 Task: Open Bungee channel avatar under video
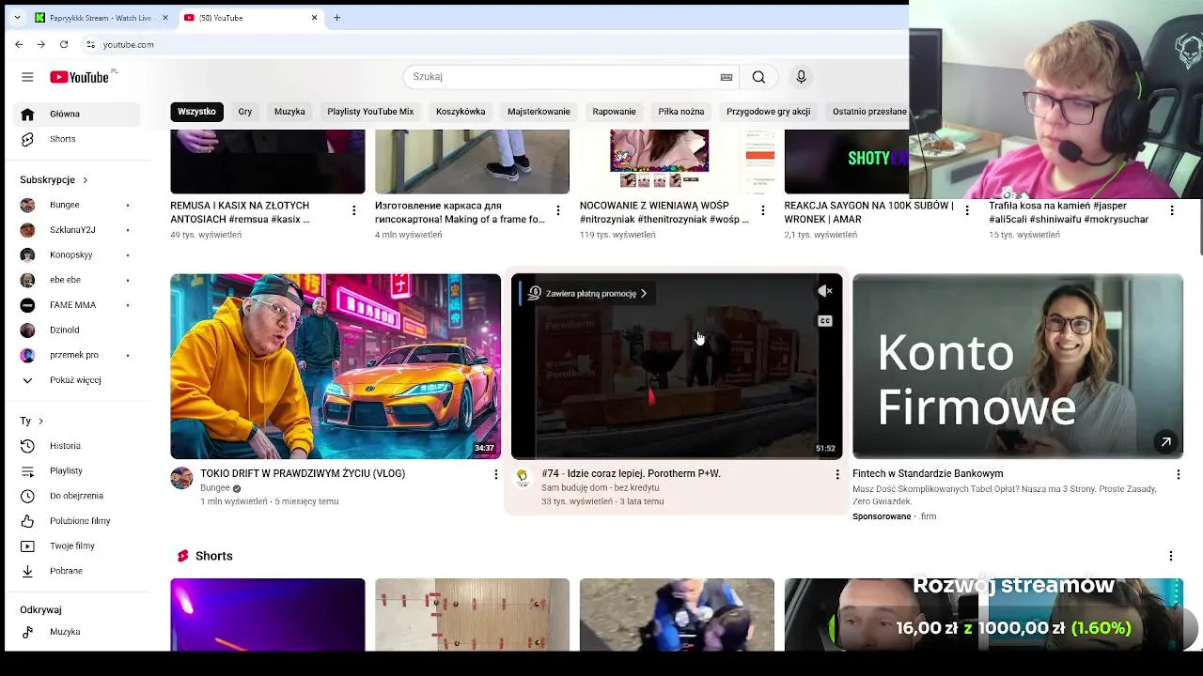pos(181,478)
